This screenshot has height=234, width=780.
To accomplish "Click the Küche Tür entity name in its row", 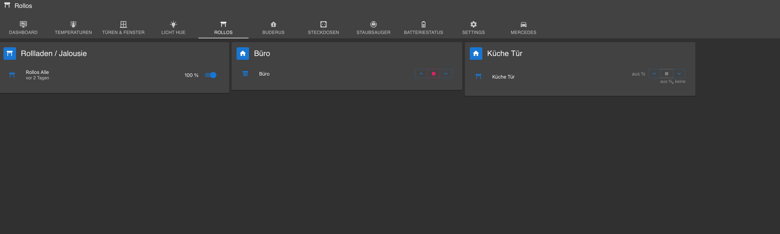I will pos(503,77).
